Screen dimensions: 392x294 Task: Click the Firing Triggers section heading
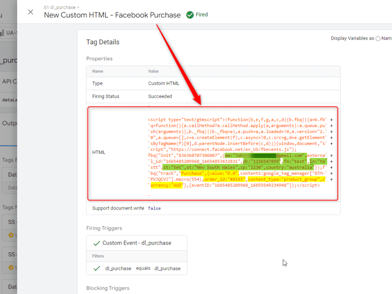[x=104, y=228]
